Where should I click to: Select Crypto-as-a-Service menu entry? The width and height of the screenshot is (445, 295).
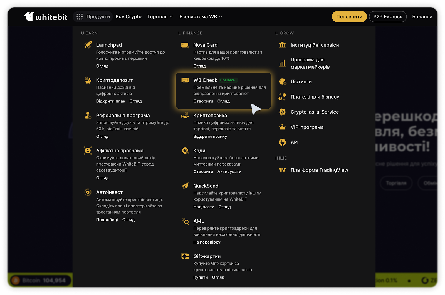314,112
